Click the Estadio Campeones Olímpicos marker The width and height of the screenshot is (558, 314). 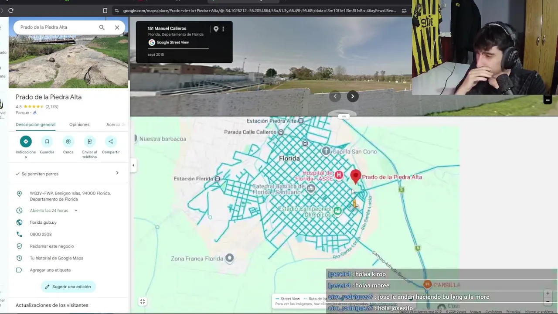click(337, 211)
